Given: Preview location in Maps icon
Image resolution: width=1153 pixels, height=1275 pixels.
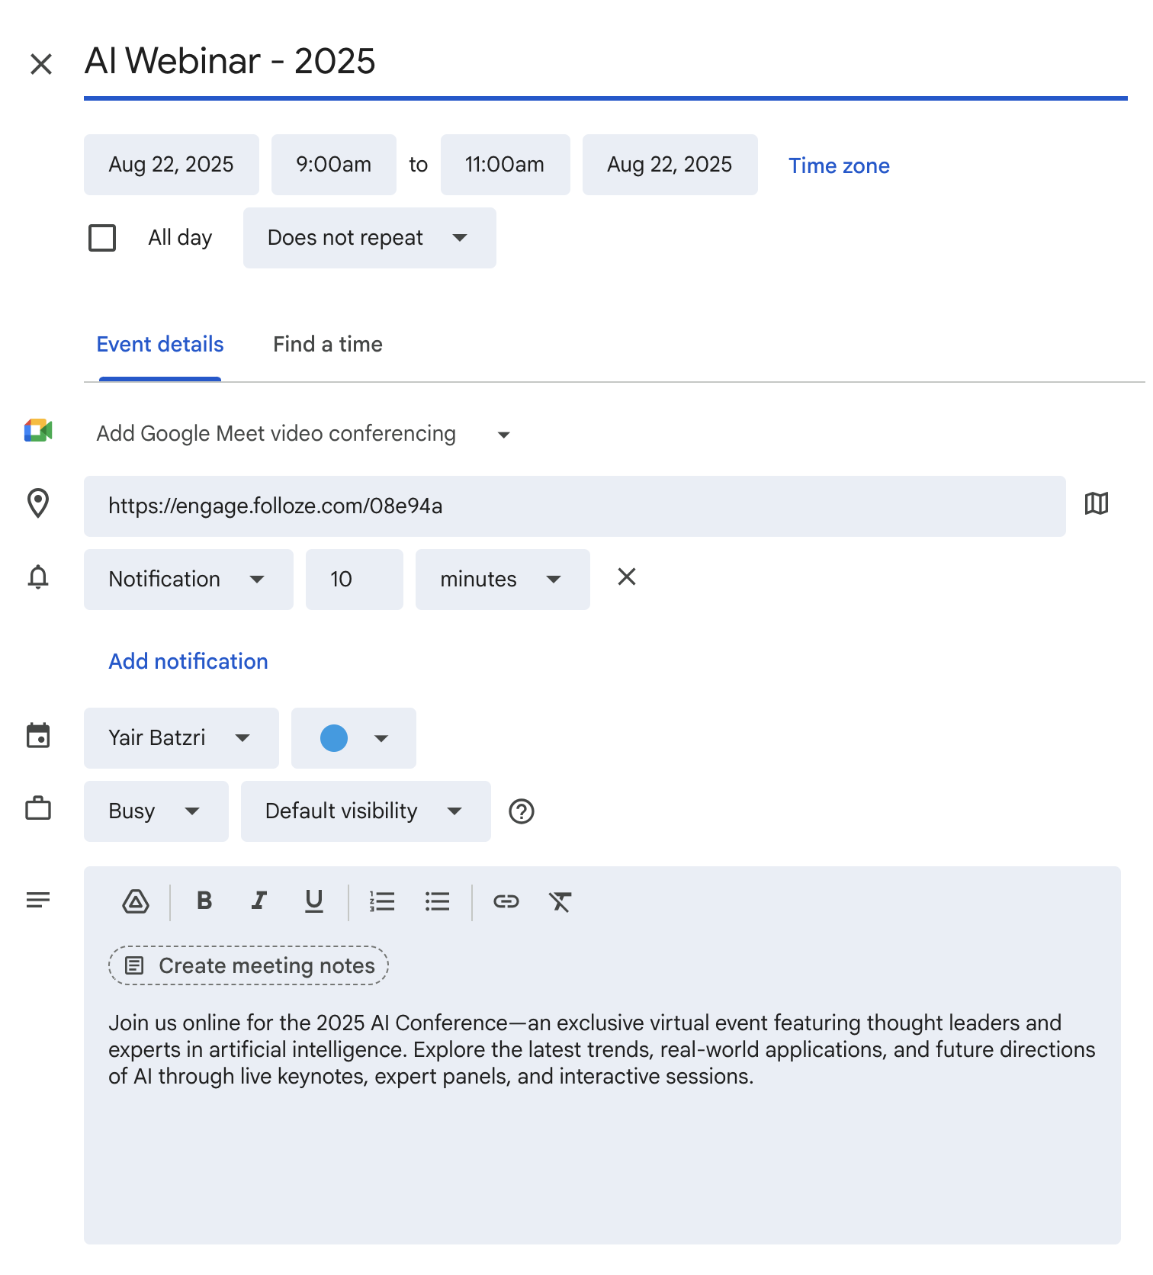Looking at the screenshot, I should 1096,504.
